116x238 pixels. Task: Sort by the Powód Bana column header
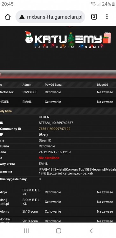point(53,85)
